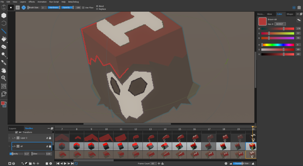The width and height of the screenshot is (303, 166).
Task: Select the Paint Bucket tool
Action: [x=4, y=39]
